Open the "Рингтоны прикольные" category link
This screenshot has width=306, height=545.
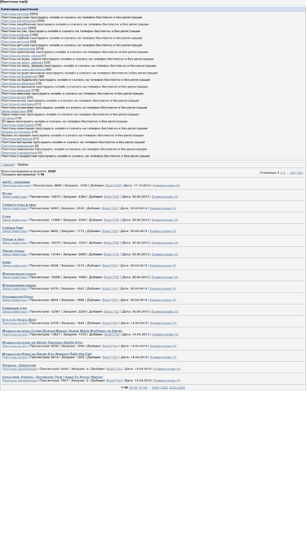pos(18,49)
